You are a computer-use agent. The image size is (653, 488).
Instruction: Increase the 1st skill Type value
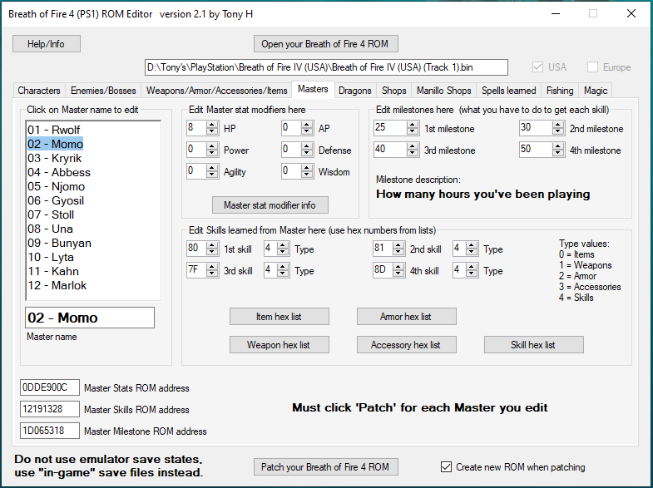pos(283,245)
